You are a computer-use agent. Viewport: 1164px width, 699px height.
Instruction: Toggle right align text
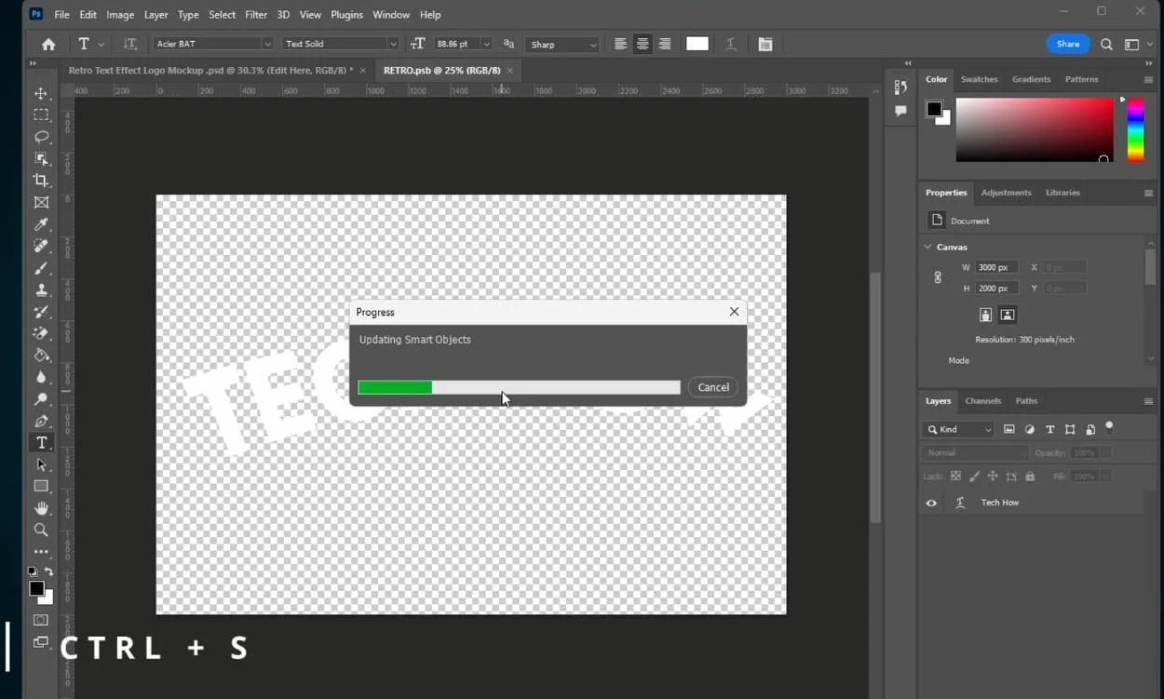(665, 44)
